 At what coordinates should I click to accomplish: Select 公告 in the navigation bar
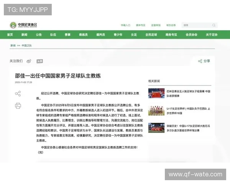coord(39,34)
